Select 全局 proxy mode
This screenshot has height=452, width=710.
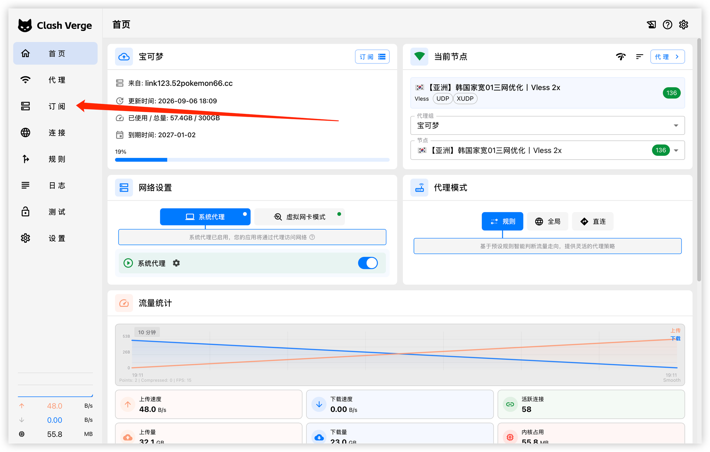pos(548,221)
